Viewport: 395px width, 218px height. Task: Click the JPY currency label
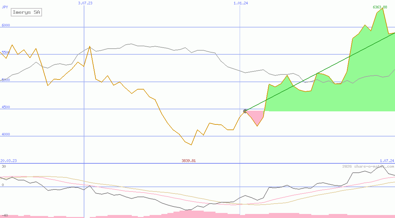(5, 7)
